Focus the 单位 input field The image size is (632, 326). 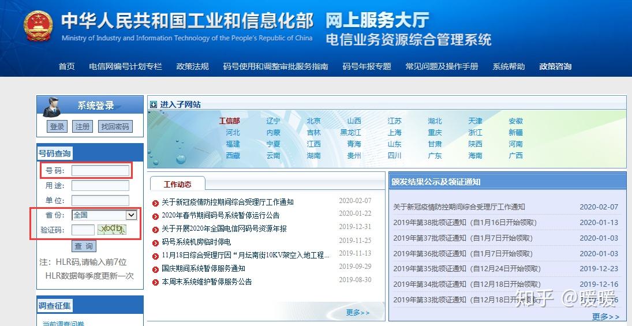pyautogui.click(x=100, y=200)
